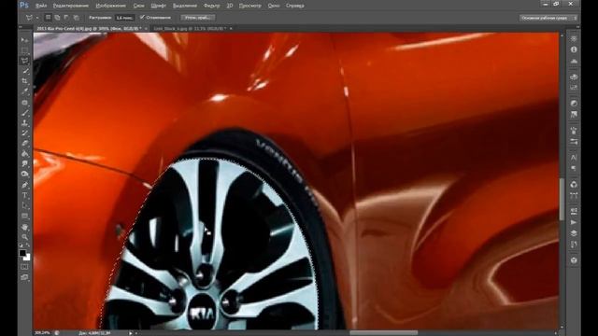Screen dimensions: 598x336
Task: Click the vertical scrollbar thumb
Action: 562,199
